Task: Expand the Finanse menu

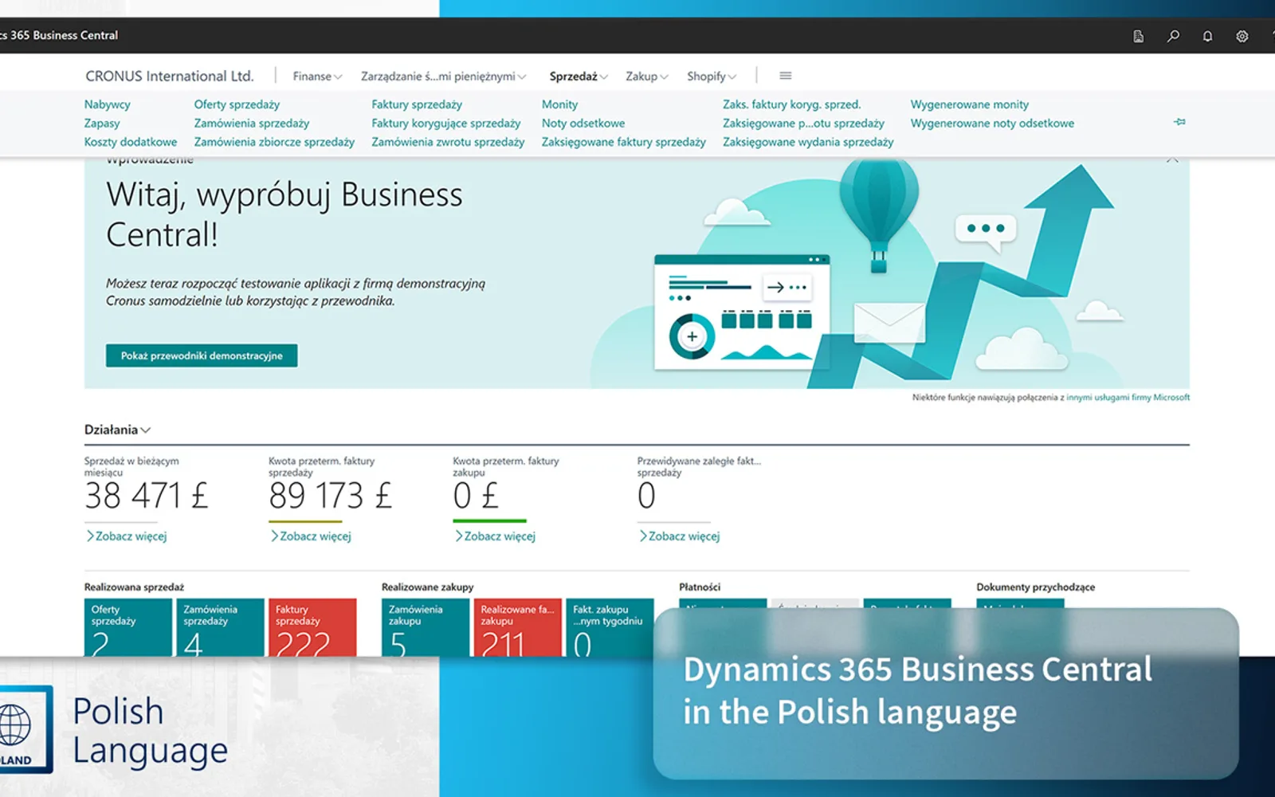Action: click(x=317, y=77)
